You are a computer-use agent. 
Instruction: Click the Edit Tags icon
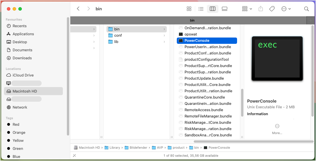pyautogui.click(x=272, y=9)
